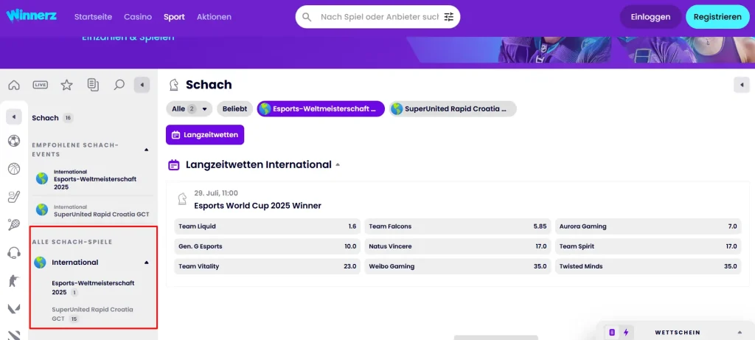
Task: Open my bets document icon
Action: point(93,86)
